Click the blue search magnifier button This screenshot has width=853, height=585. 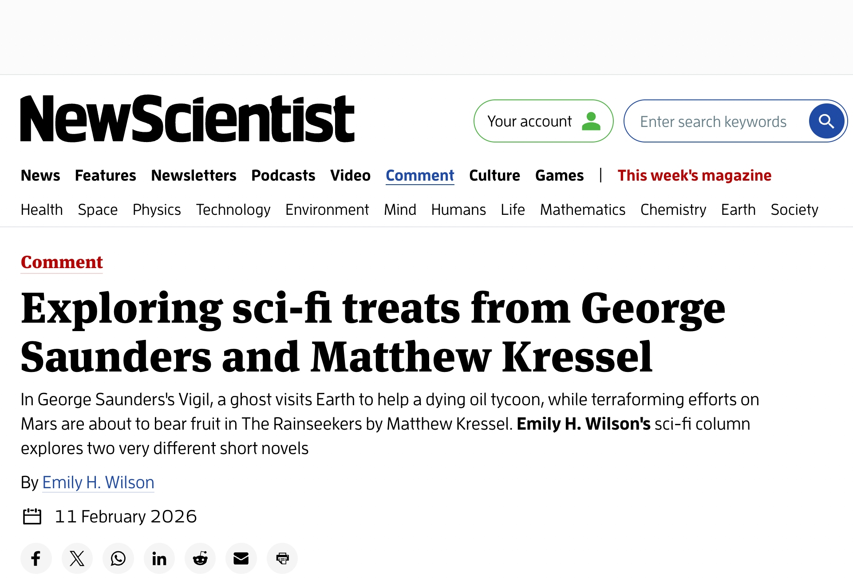pyautogui.click(x=826, y=121)
